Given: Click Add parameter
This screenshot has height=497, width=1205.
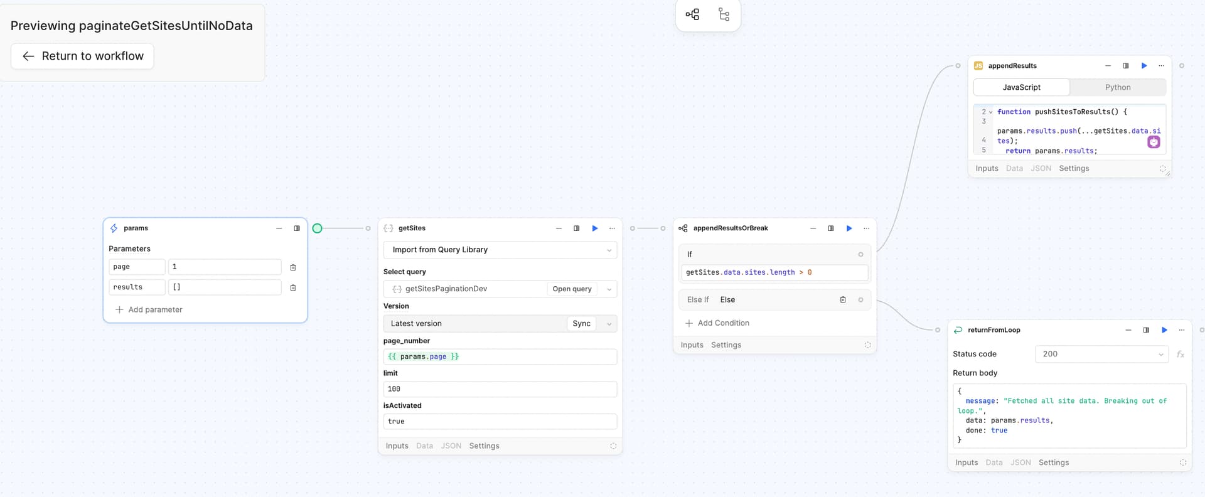Looking at the screenshot, I should point(149,309).
